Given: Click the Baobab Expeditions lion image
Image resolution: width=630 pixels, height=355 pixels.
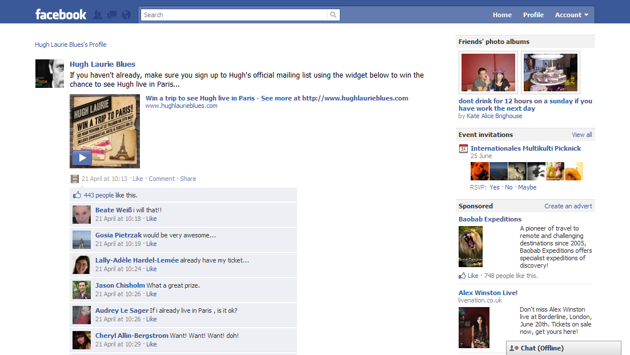Looking at the screenshot, I should 471,247.
